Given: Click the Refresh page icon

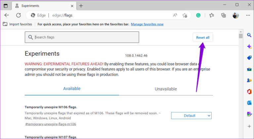Looking at the screenshot, I should [x=19, y=15].
